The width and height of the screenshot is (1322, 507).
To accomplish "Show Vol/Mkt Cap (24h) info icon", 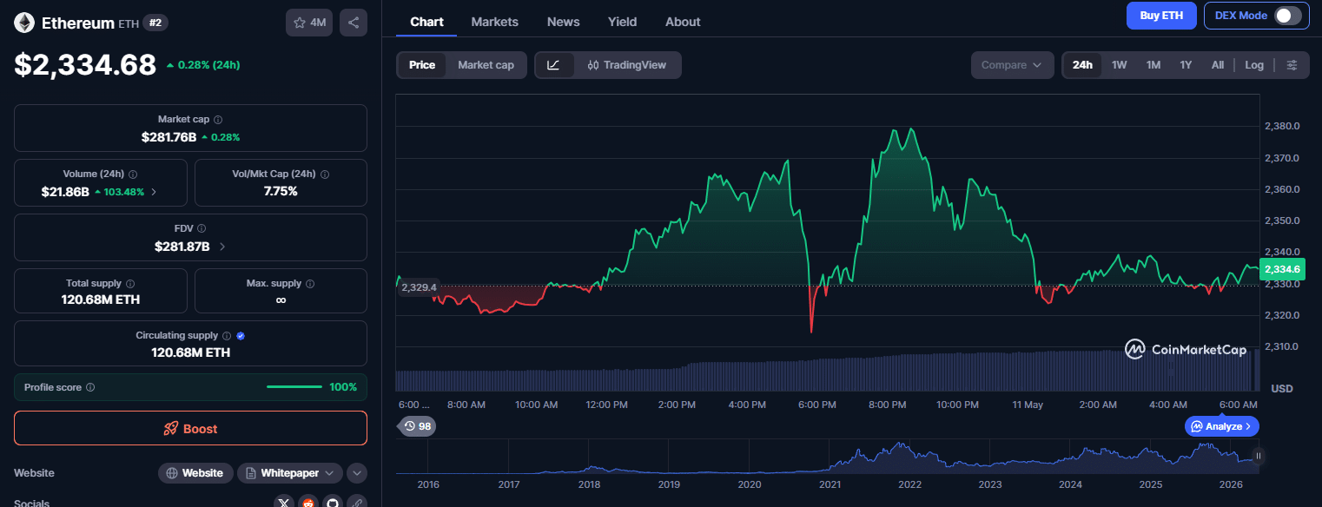I will click(x=325, y=174).
